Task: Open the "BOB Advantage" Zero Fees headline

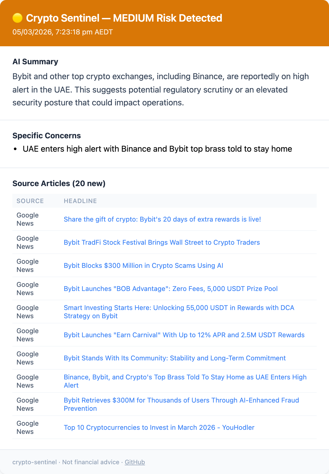Action: coord(170,289)
